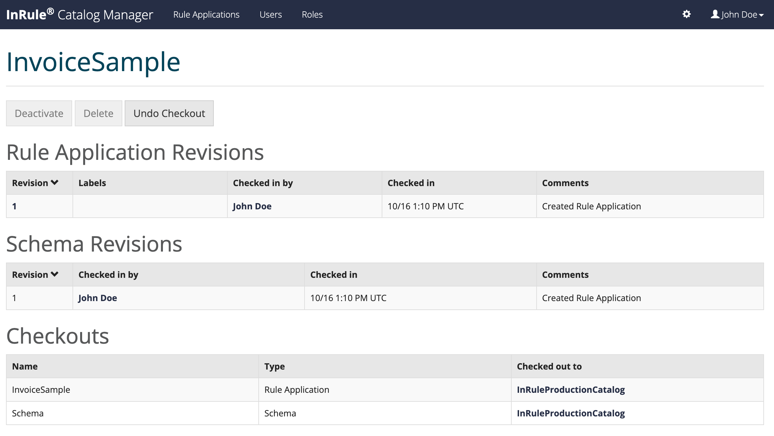Viewport: 774px width, 436px height.
Task: Click the sort chevron in Schema Revisions header
Action: [x=54, y=274]
